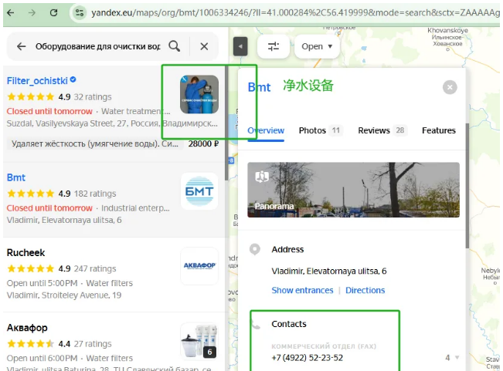
Task: Expand the Open filter dropdown
Action: click(317, 46)
